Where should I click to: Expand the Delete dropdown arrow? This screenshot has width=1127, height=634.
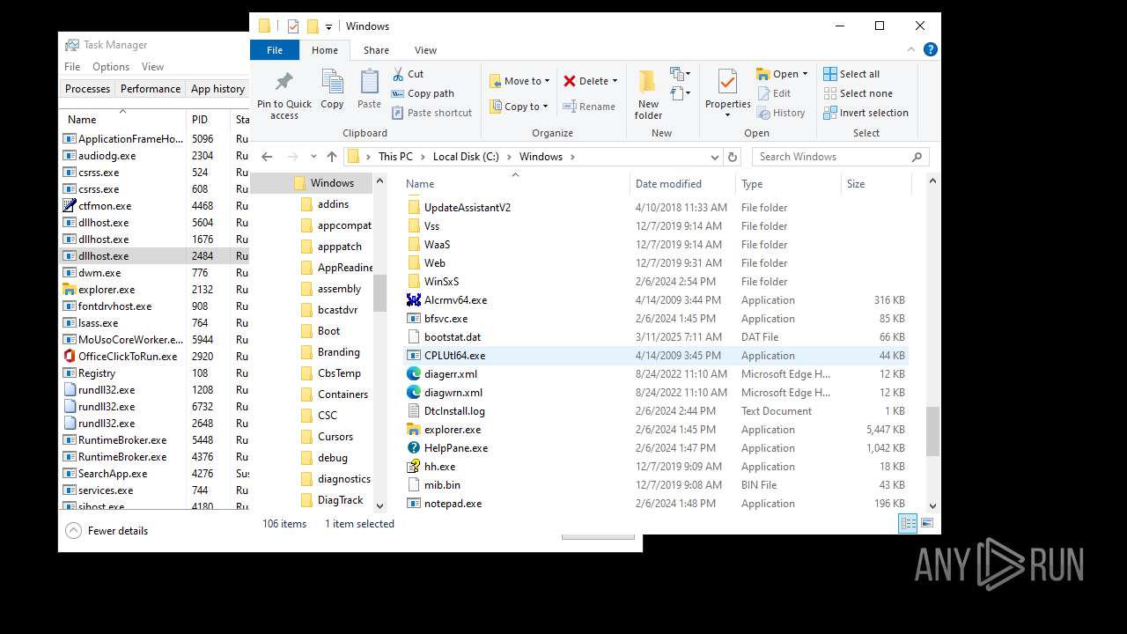tap(615, 81)
